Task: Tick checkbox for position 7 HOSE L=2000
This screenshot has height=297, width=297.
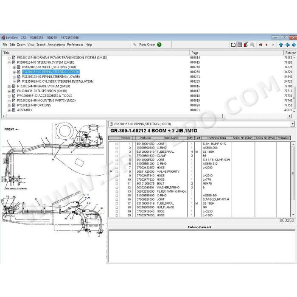Action: 117,168
